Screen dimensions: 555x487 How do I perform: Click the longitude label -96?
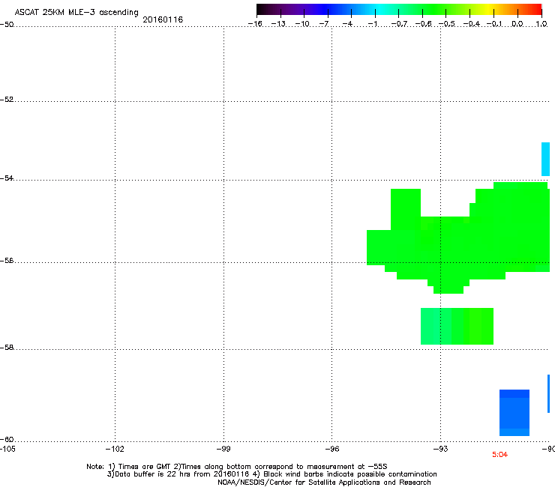332,449
